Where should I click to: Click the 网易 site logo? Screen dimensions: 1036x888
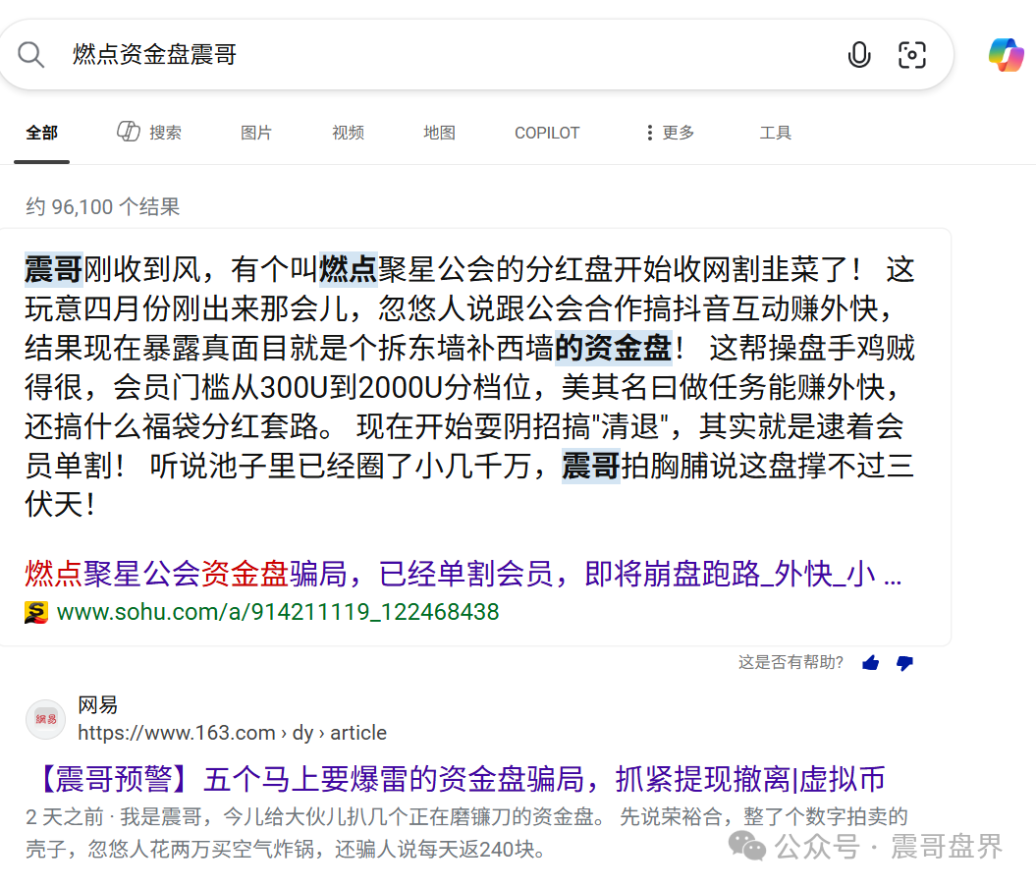pos(45,719)
